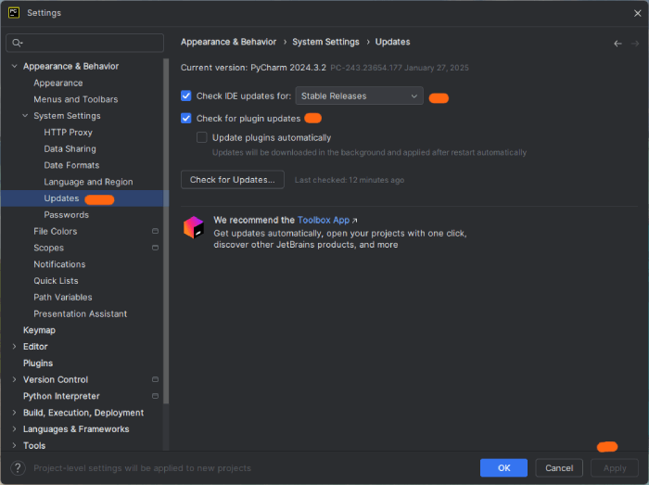The width and height of the screenshot is (649, 485).
Task: Open the Toolbox App link
Action: (x=324, y=220)
